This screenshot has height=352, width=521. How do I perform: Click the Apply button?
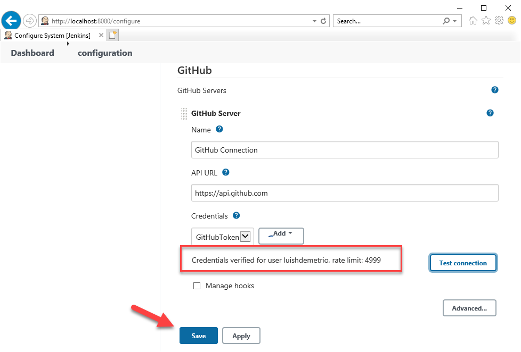pyautogui.click(x=241, y=336)
